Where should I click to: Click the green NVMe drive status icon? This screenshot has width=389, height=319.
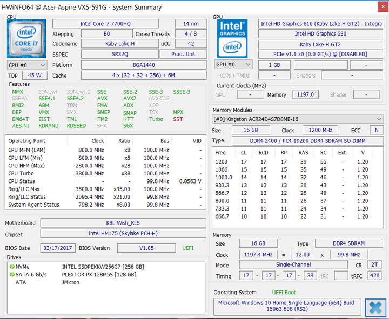click(x=11, y=267)
